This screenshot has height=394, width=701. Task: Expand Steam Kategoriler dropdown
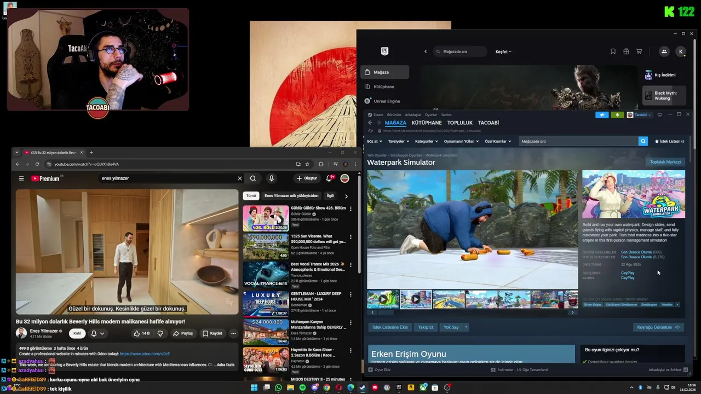(x=427, y=141)
